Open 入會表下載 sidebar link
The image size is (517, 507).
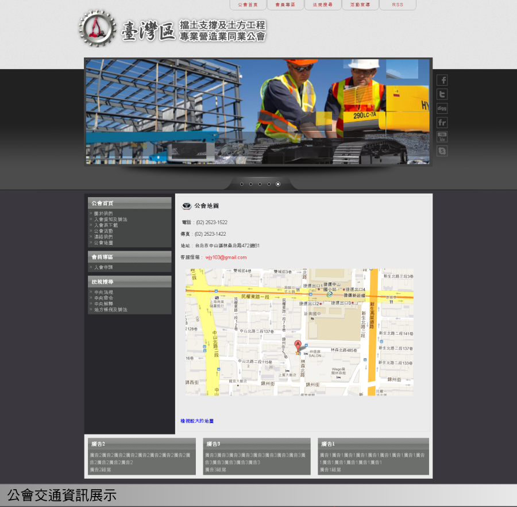(x=107, y=225)
